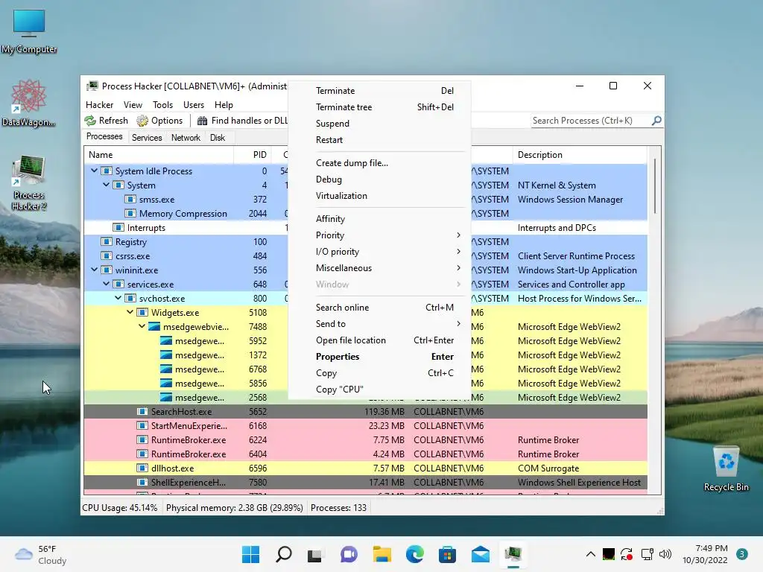
Task: Switch to the Services tab
Action: pyautogui.click(x=147, y=138)
